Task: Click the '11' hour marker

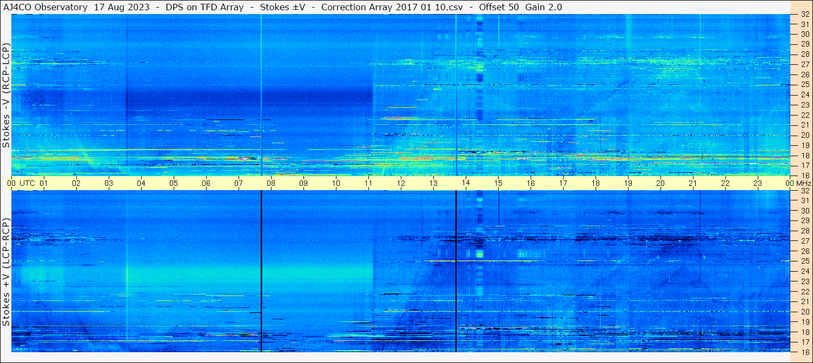Action: (x=368, y=183)
